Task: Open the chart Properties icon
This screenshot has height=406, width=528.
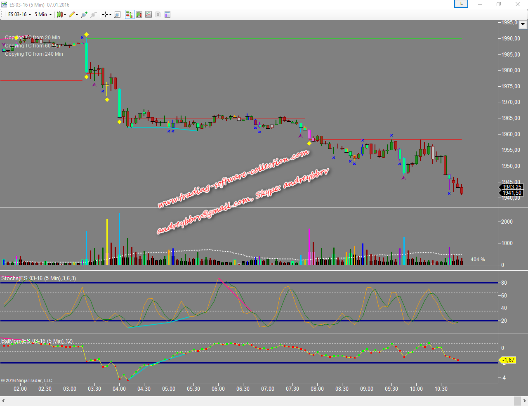Action: (167, 14)
